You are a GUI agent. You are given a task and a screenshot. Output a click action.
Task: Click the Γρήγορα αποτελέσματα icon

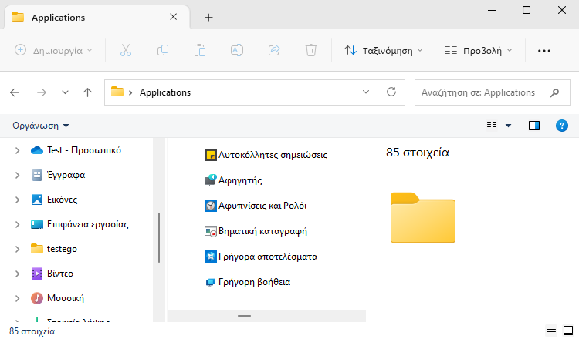211,257
